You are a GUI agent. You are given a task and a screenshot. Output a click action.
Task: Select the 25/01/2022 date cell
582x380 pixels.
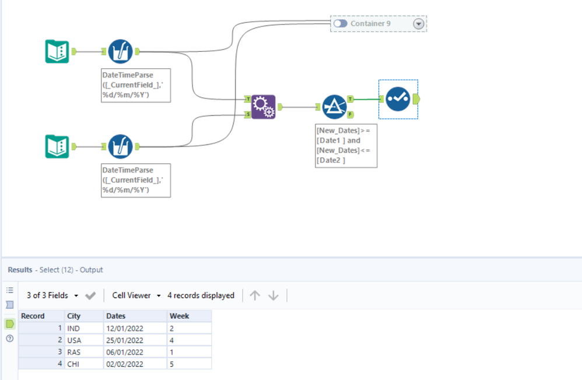(135, 340)
